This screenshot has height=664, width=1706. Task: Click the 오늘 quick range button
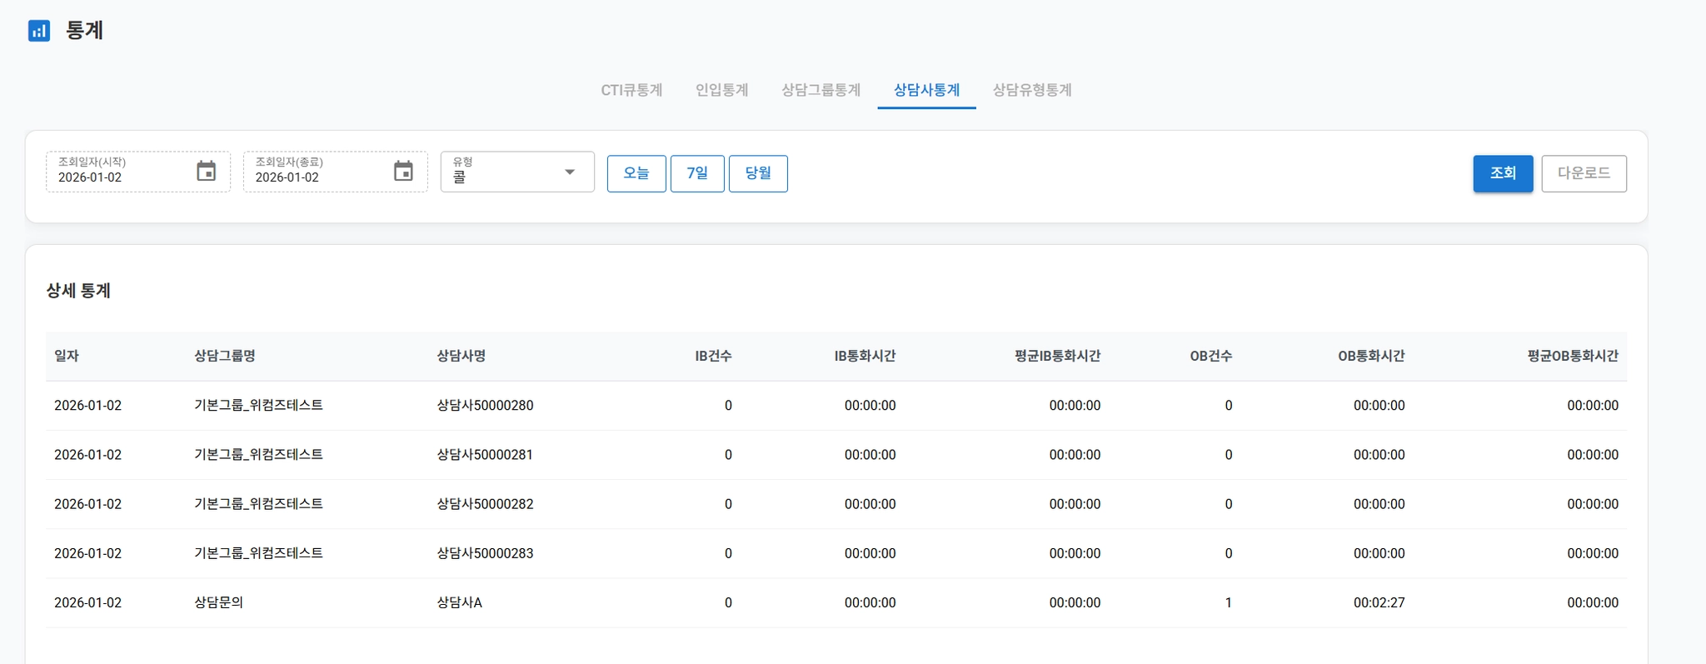(x=636, y=173)
